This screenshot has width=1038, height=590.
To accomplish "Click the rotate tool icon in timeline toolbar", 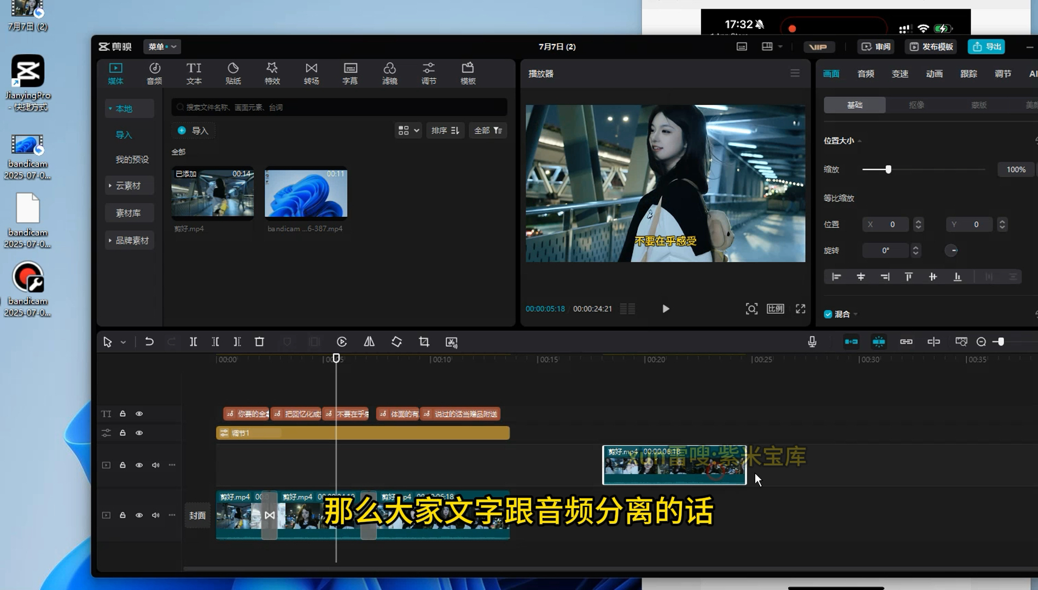I will coord(396,342).
